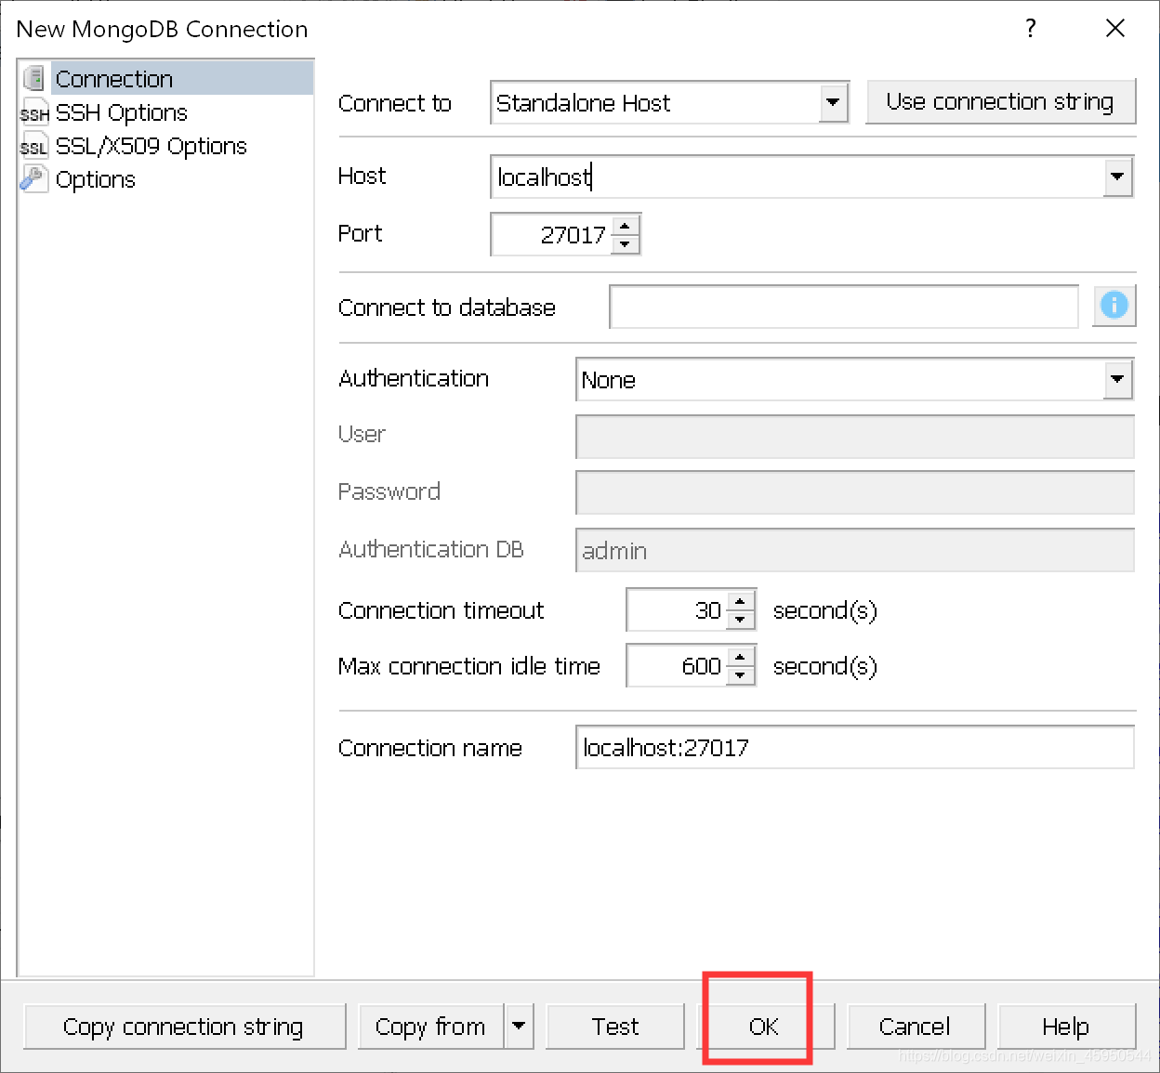Decrease Connection timeout with down arrow
This screenshot has width=1160, height=1073.
click(x=741, y=621)
